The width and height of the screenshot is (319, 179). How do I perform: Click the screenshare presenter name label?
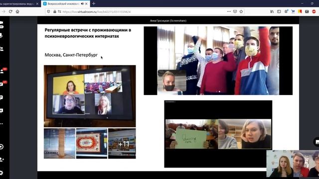click(168, 21)
